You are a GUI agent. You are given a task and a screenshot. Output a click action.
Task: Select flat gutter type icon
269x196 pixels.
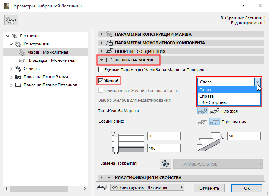203,111
